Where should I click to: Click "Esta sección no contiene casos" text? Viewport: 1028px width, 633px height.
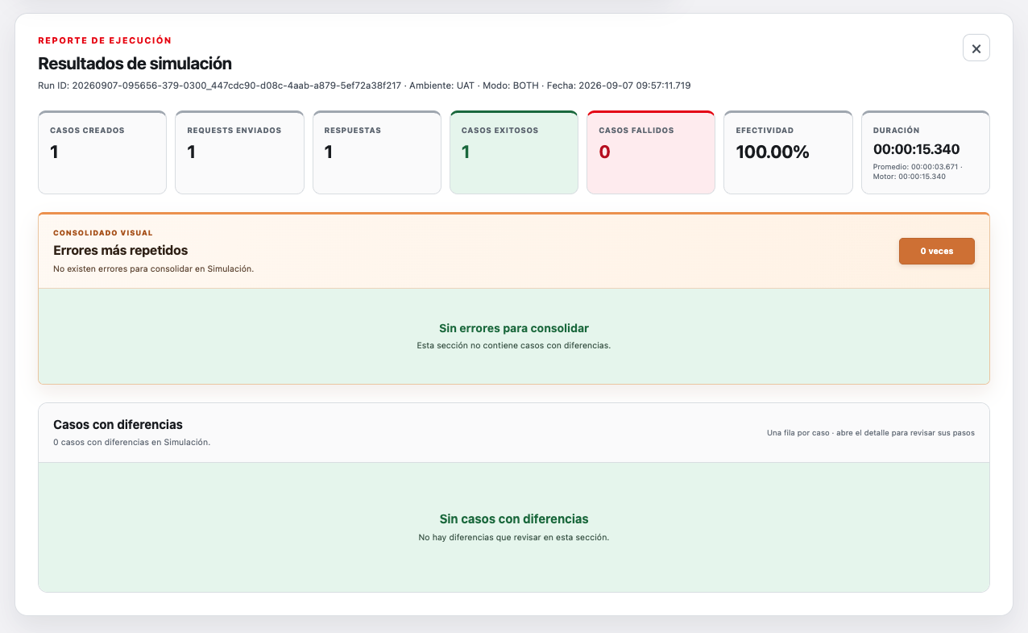[514, 345]
